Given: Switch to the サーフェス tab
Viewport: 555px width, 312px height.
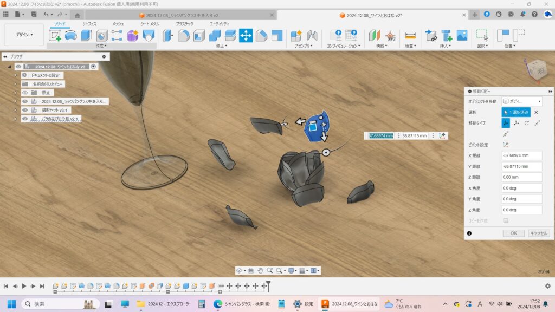Looking at the screenshot, I should (x=89, y=24).
